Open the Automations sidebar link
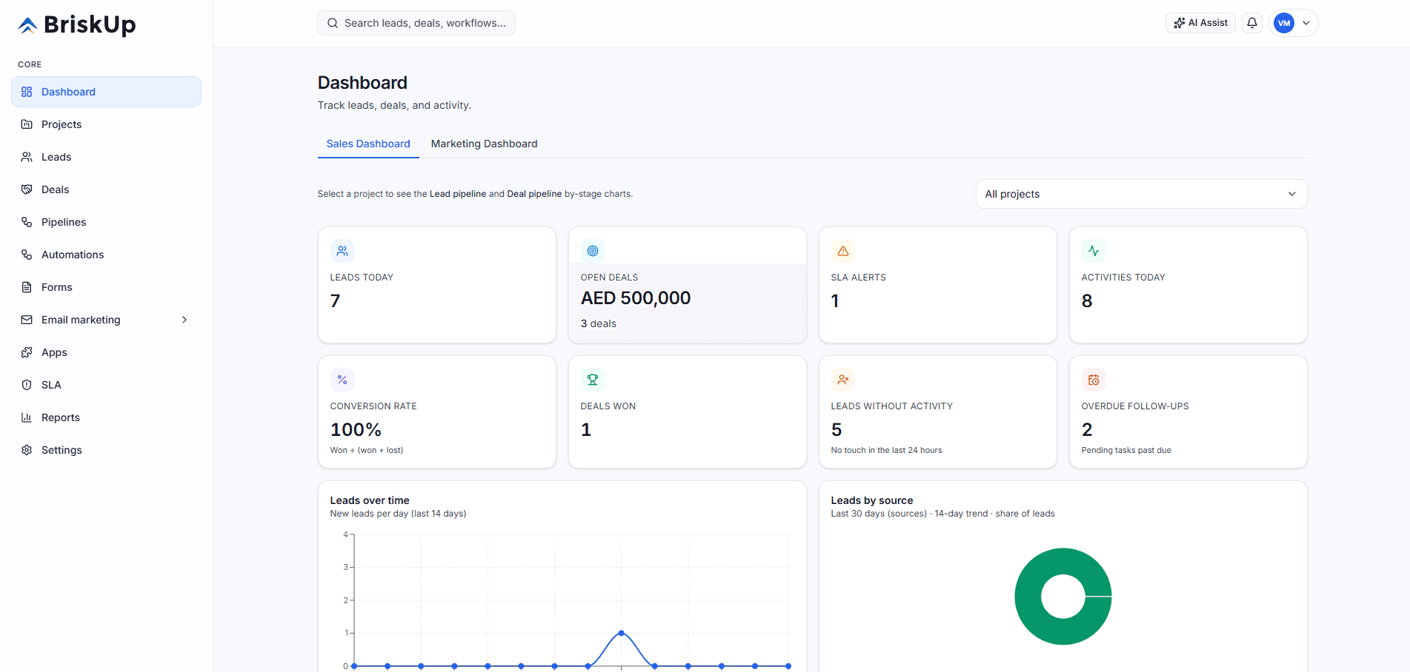 pyautogui.click(x=106, y=255)
